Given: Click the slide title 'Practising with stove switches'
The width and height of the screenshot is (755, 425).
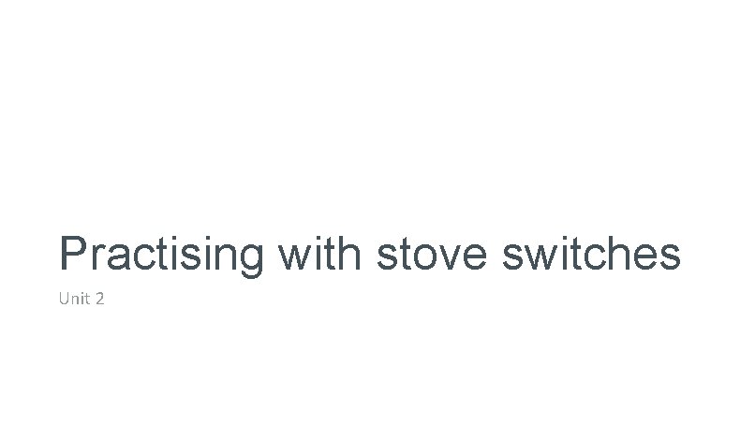Looking at the screenshot, I should 369,254.
